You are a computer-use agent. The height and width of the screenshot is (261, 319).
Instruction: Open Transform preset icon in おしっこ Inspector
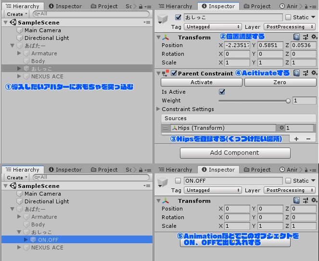(x=306, y=37)
